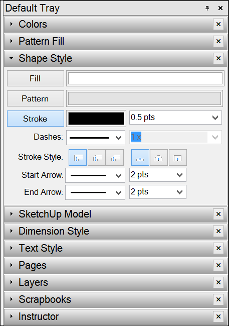The height and width of the screenshot is (326, 229).
Task: Toggle the Stroke button off
Action: click(x=36, y=119)
